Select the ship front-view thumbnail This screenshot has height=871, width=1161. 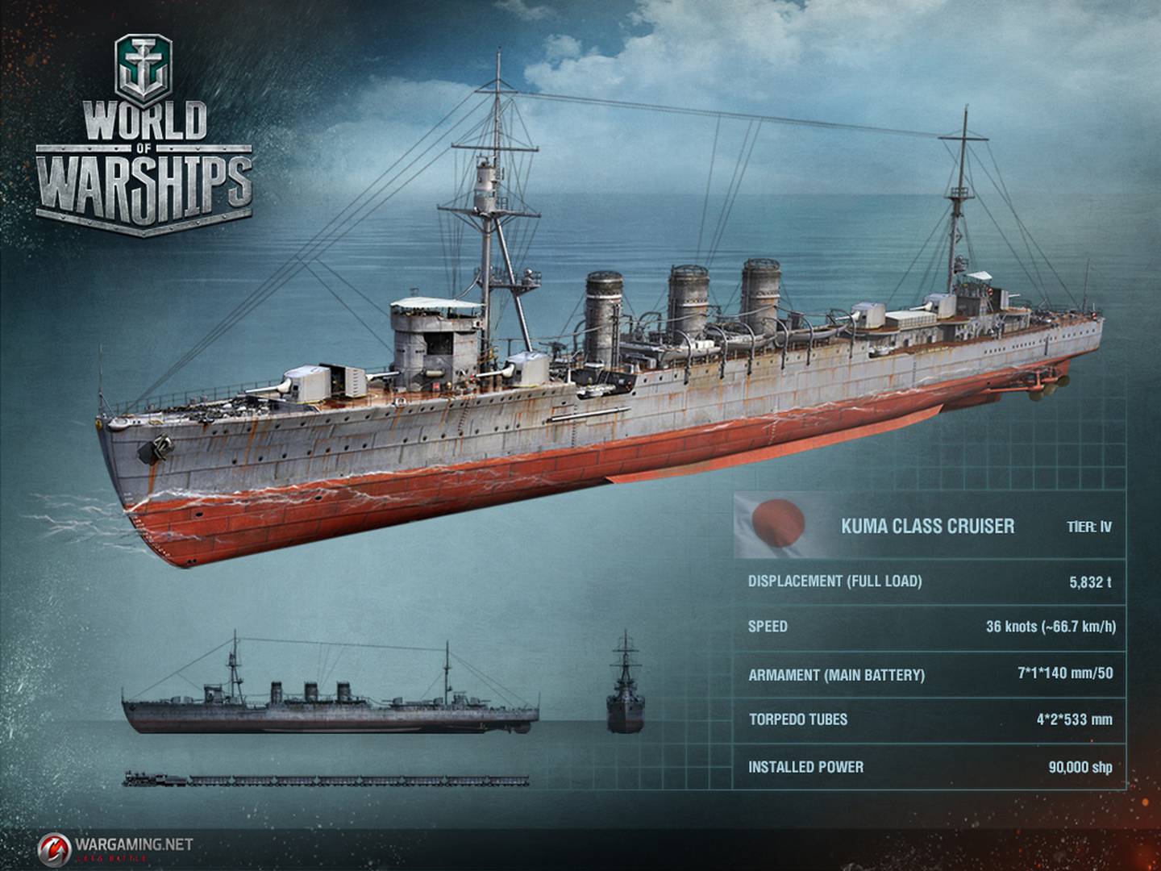click(624, 682)
